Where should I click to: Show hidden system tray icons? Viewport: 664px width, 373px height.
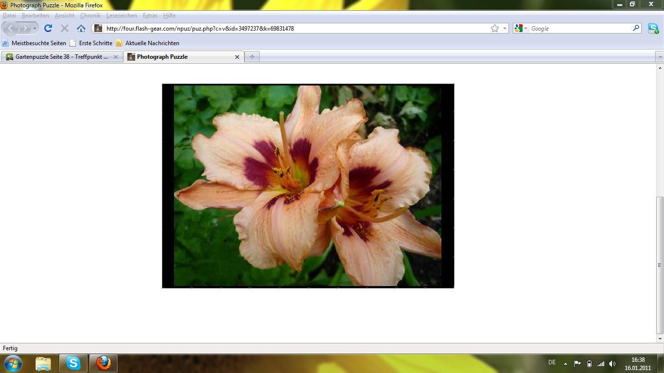pyautogui.click(x=565, y=363)
